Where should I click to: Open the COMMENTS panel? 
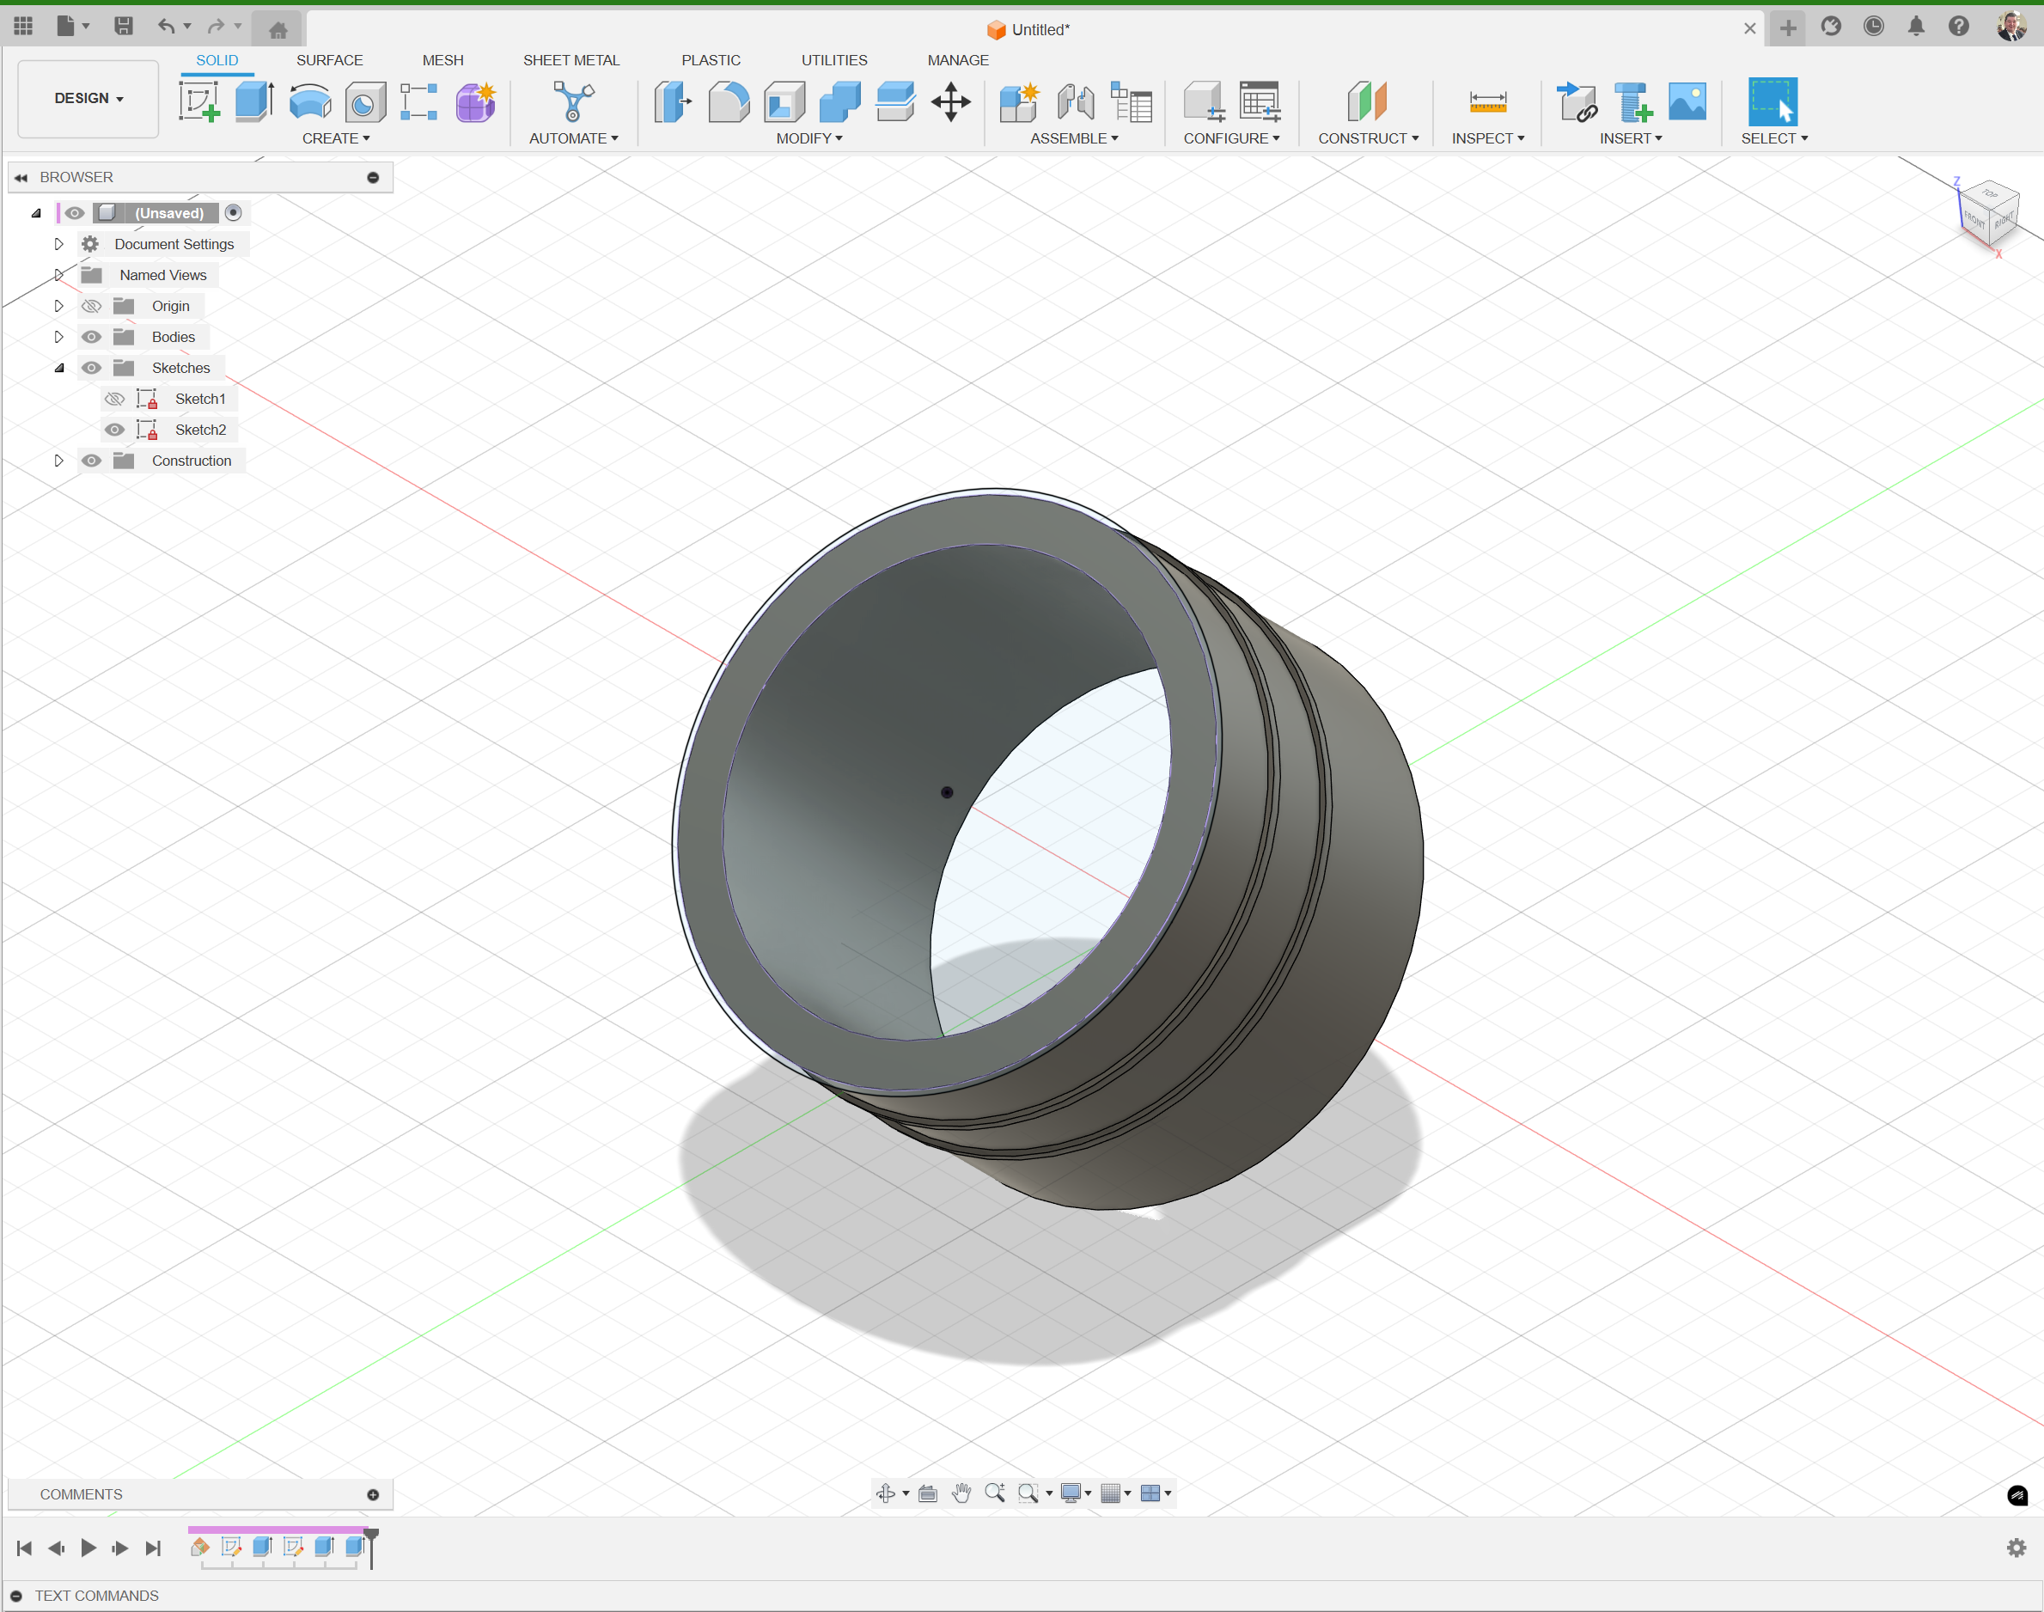click(81, 1493)
